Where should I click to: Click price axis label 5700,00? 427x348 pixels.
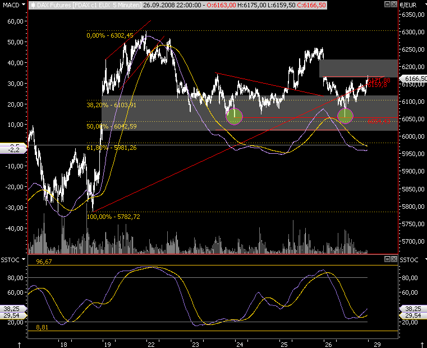point(413,241)
